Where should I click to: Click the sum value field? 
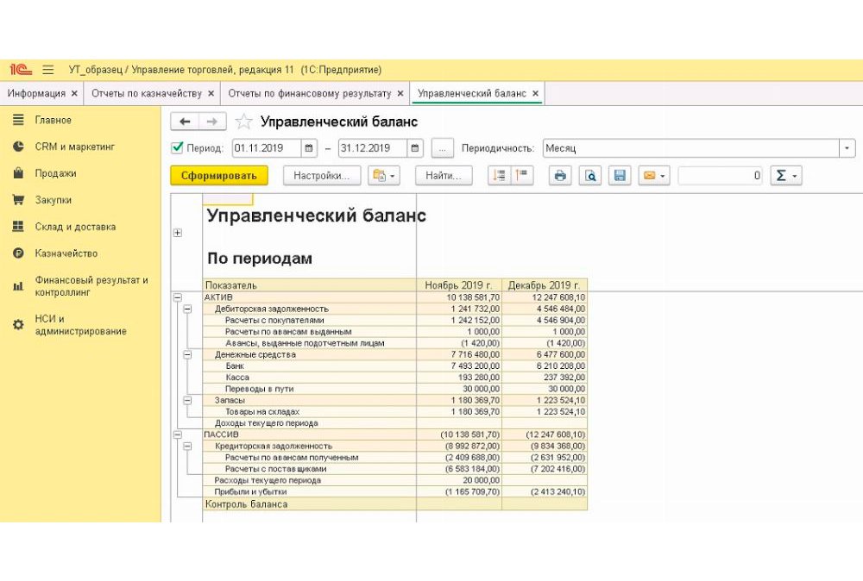pyautogui.click(x=721, y=176)
